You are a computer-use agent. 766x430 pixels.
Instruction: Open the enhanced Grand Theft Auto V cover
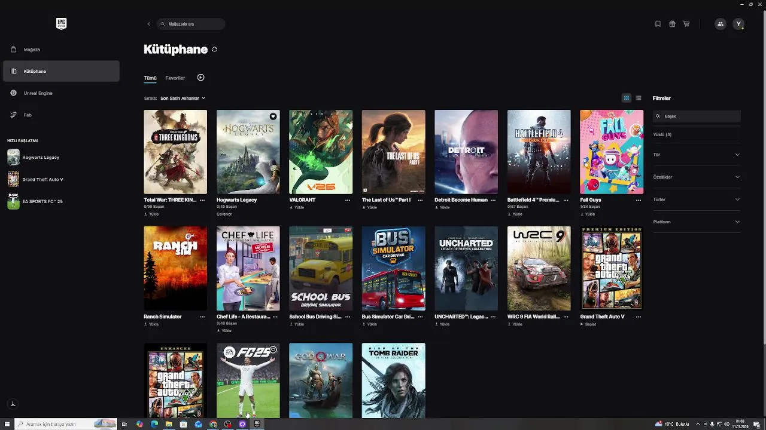point(175,380)
